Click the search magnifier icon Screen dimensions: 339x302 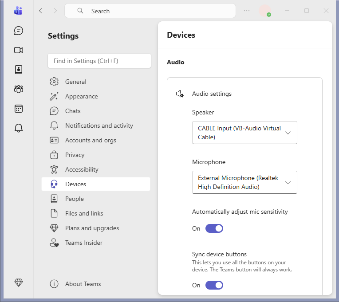[x=80, y=11]
